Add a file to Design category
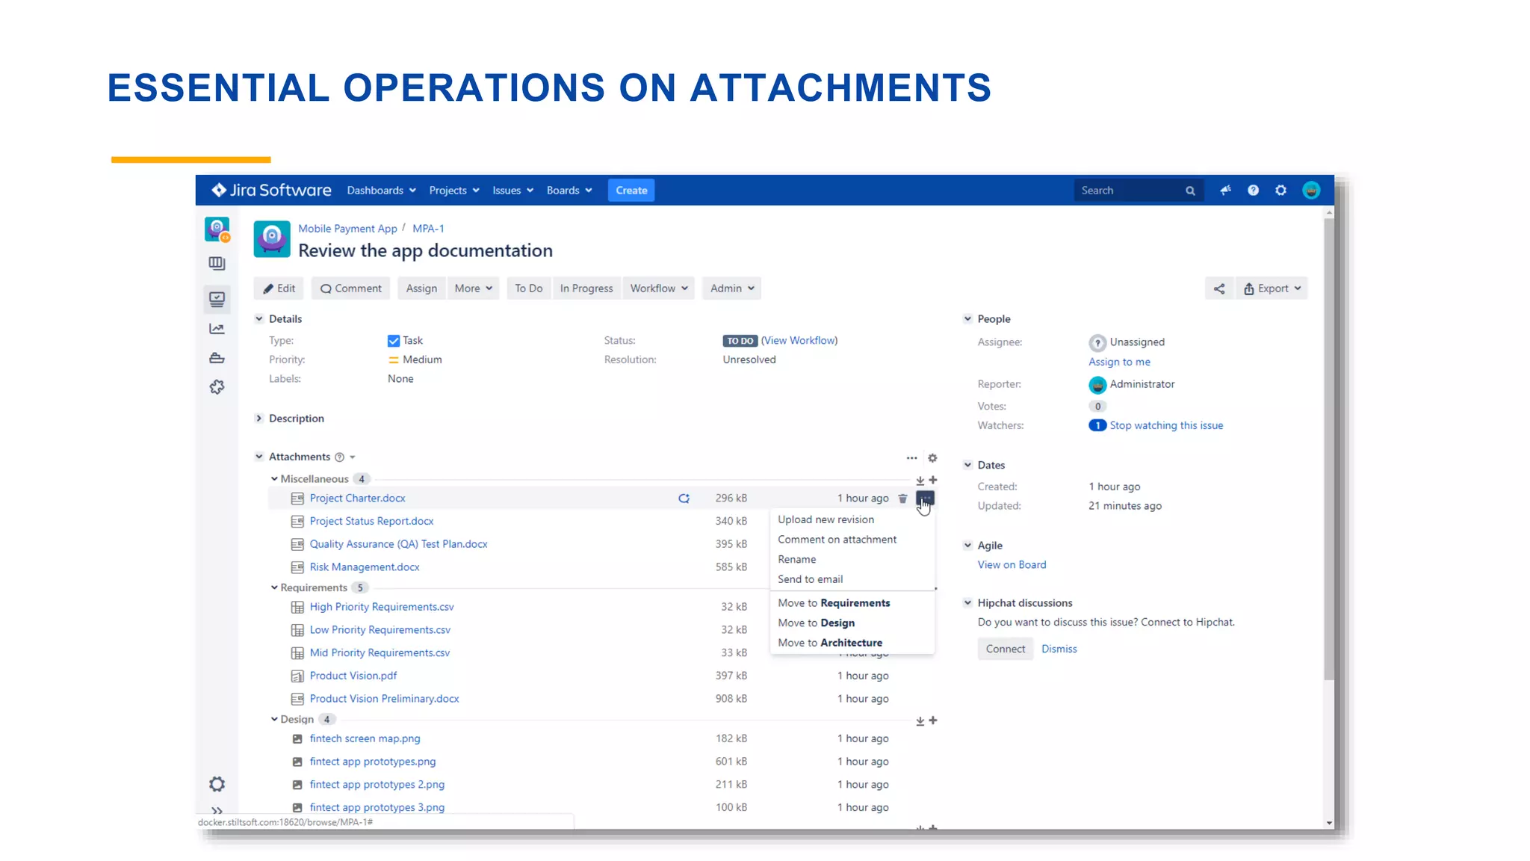Image resolution: width=1530 pixels, height=861 pixels. 933,720
